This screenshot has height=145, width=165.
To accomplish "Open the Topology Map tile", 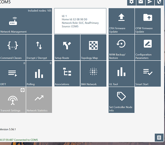I will pyautogui.click(x=94, y=47).
